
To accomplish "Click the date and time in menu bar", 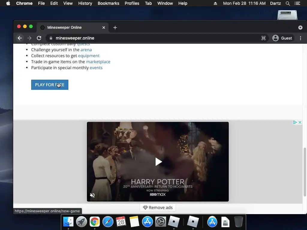I will coord(244,3).
